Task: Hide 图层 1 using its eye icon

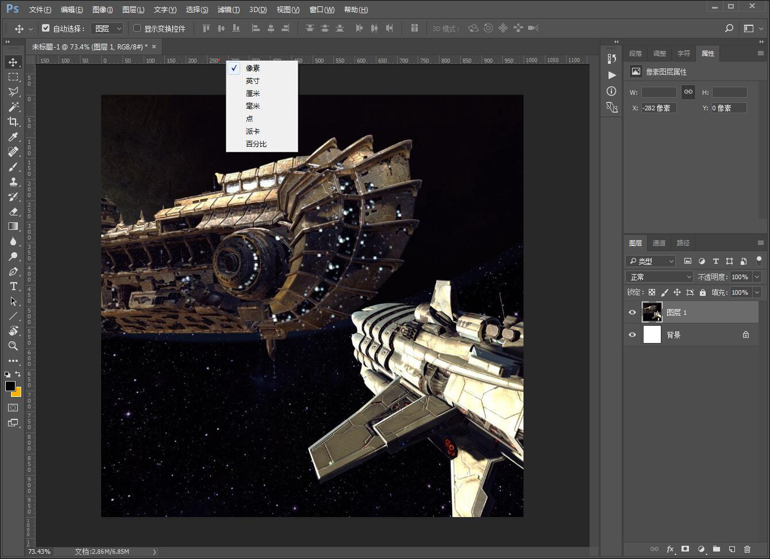Action: pos(632,312)
